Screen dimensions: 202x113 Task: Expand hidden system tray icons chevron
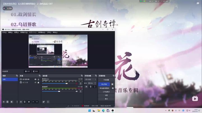166,110
